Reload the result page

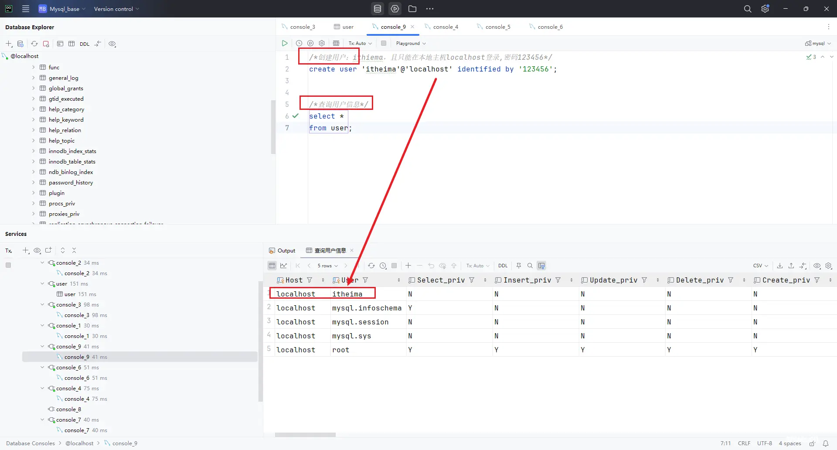[371, 266]
